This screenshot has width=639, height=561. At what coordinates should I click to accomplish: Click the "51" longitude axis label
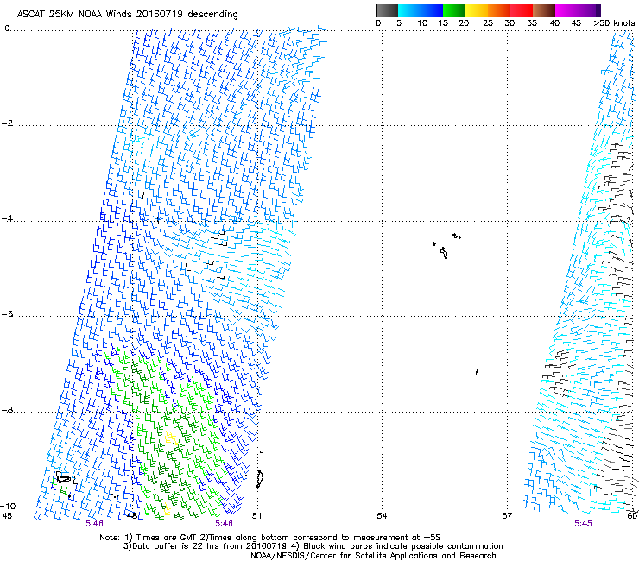pos(256,516)
